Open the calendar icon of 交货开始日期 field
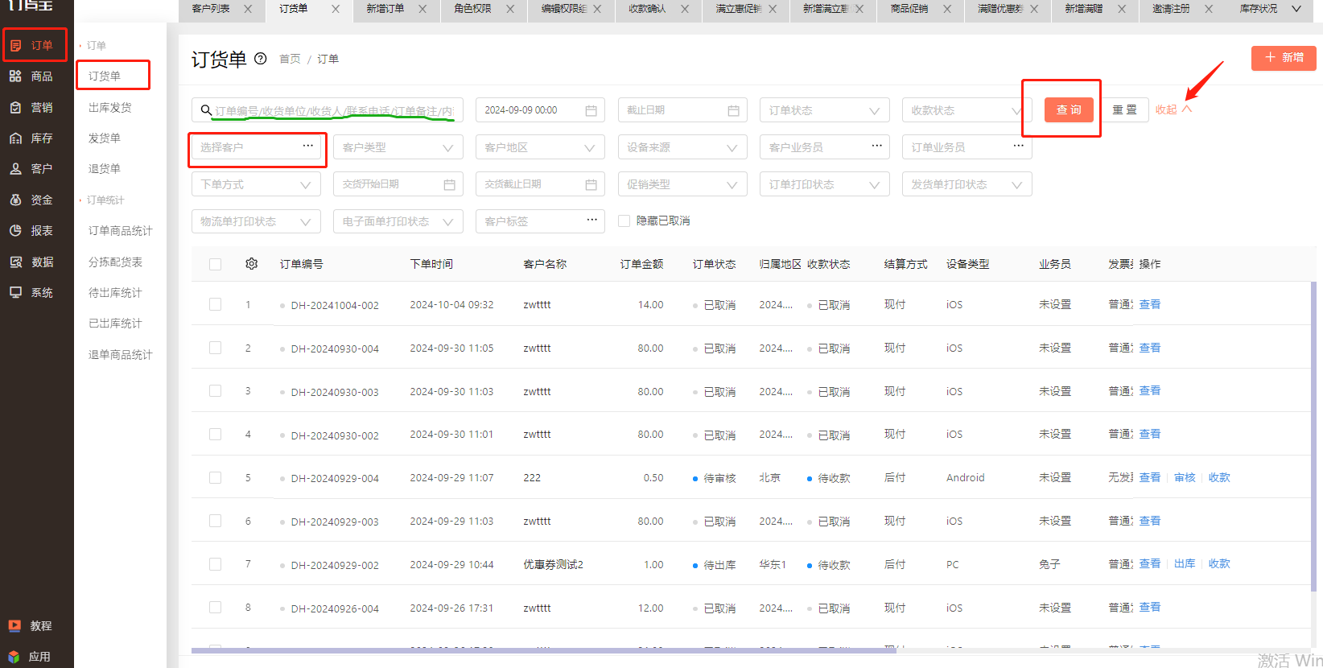The image size is (1323, 668). (x=449, y=184)
